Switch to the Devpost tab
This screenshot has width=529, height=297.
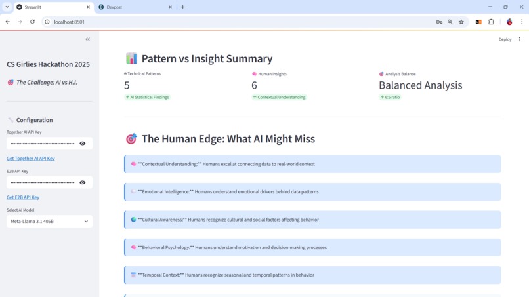click(135, 7)
